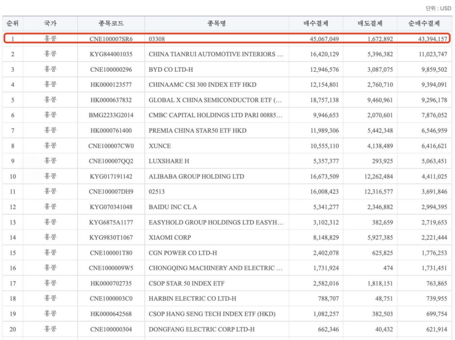Click the 단위 : USD unit label
The image size is (455, 340).
tap(438, 8)
